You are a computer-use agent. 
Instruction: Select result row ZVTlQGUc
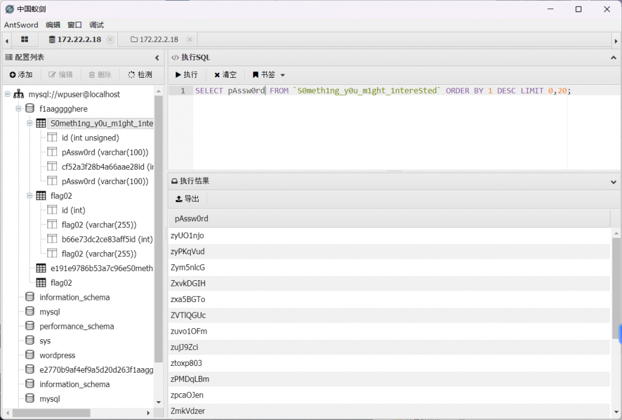click(389, 315)
